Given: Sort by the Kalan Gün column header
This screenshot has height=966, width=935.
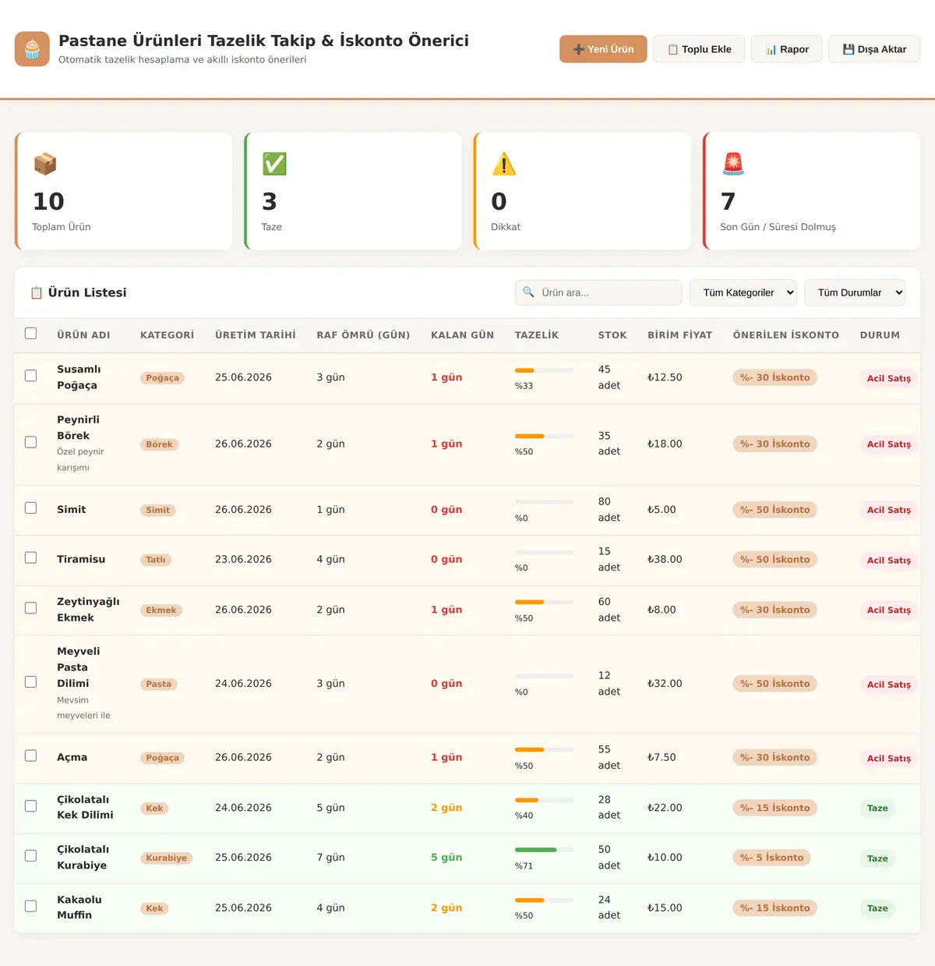Looking at the screenshot, I should click(462, 335).
